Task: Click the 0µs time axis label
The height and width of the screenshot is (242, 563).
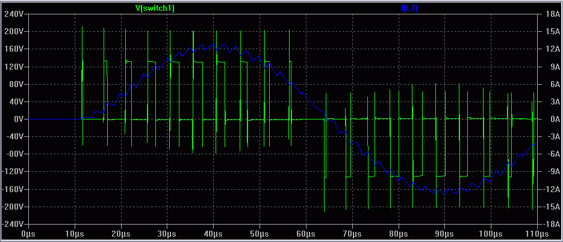Action: coord(28,234)
